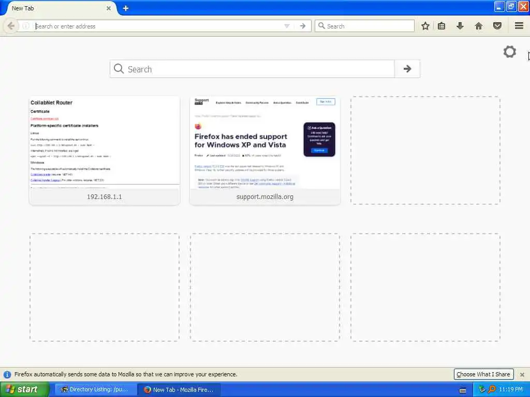Focus the toolbar Search field
This screenshot has height=397, width=530.
pyautogui.click(x=364, y=26)
